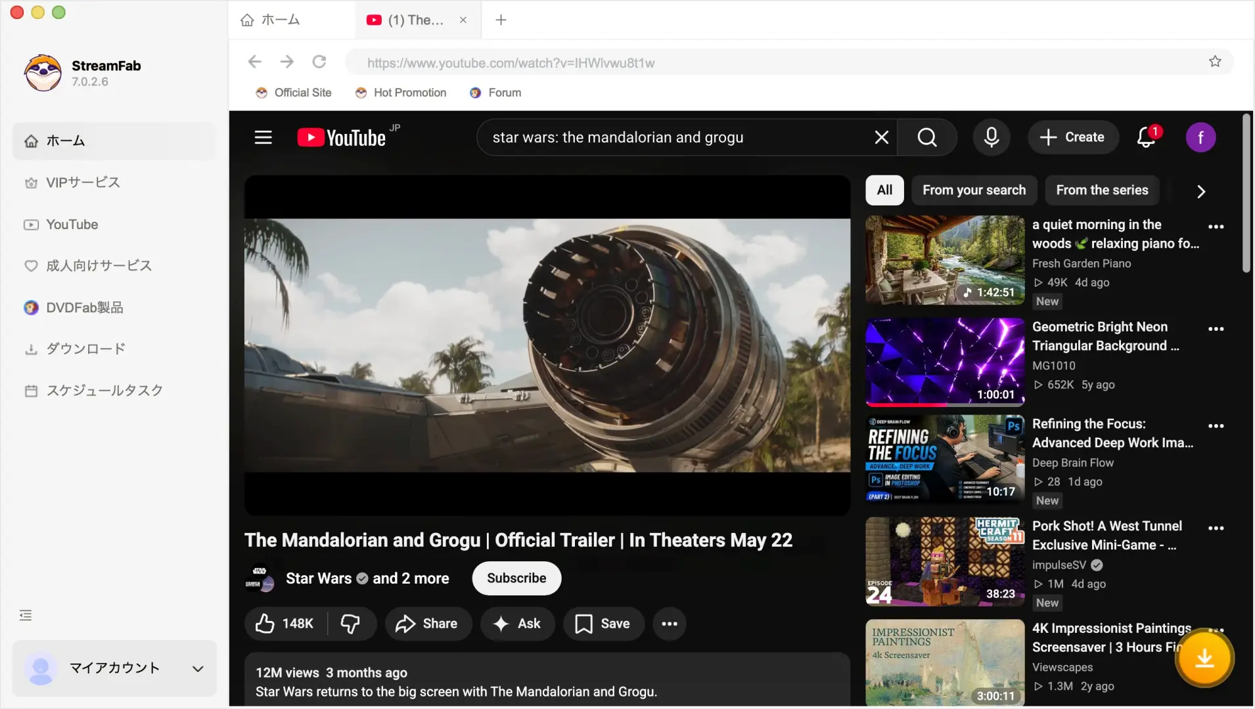Open DVDFab製品 sidebar entry
1255x709 pixels.
point(114,307)
